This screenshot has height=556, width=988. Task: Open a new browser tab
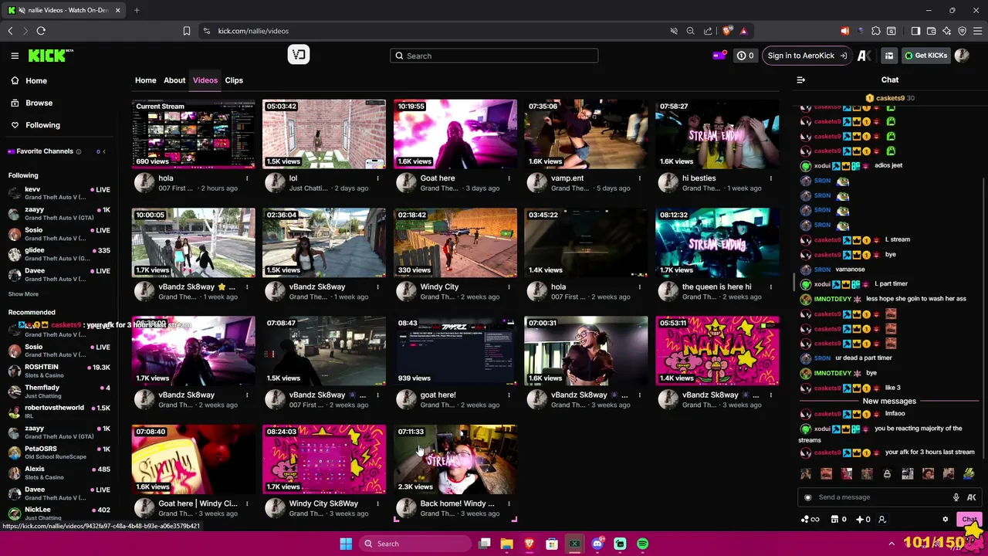tap(137, 10)
